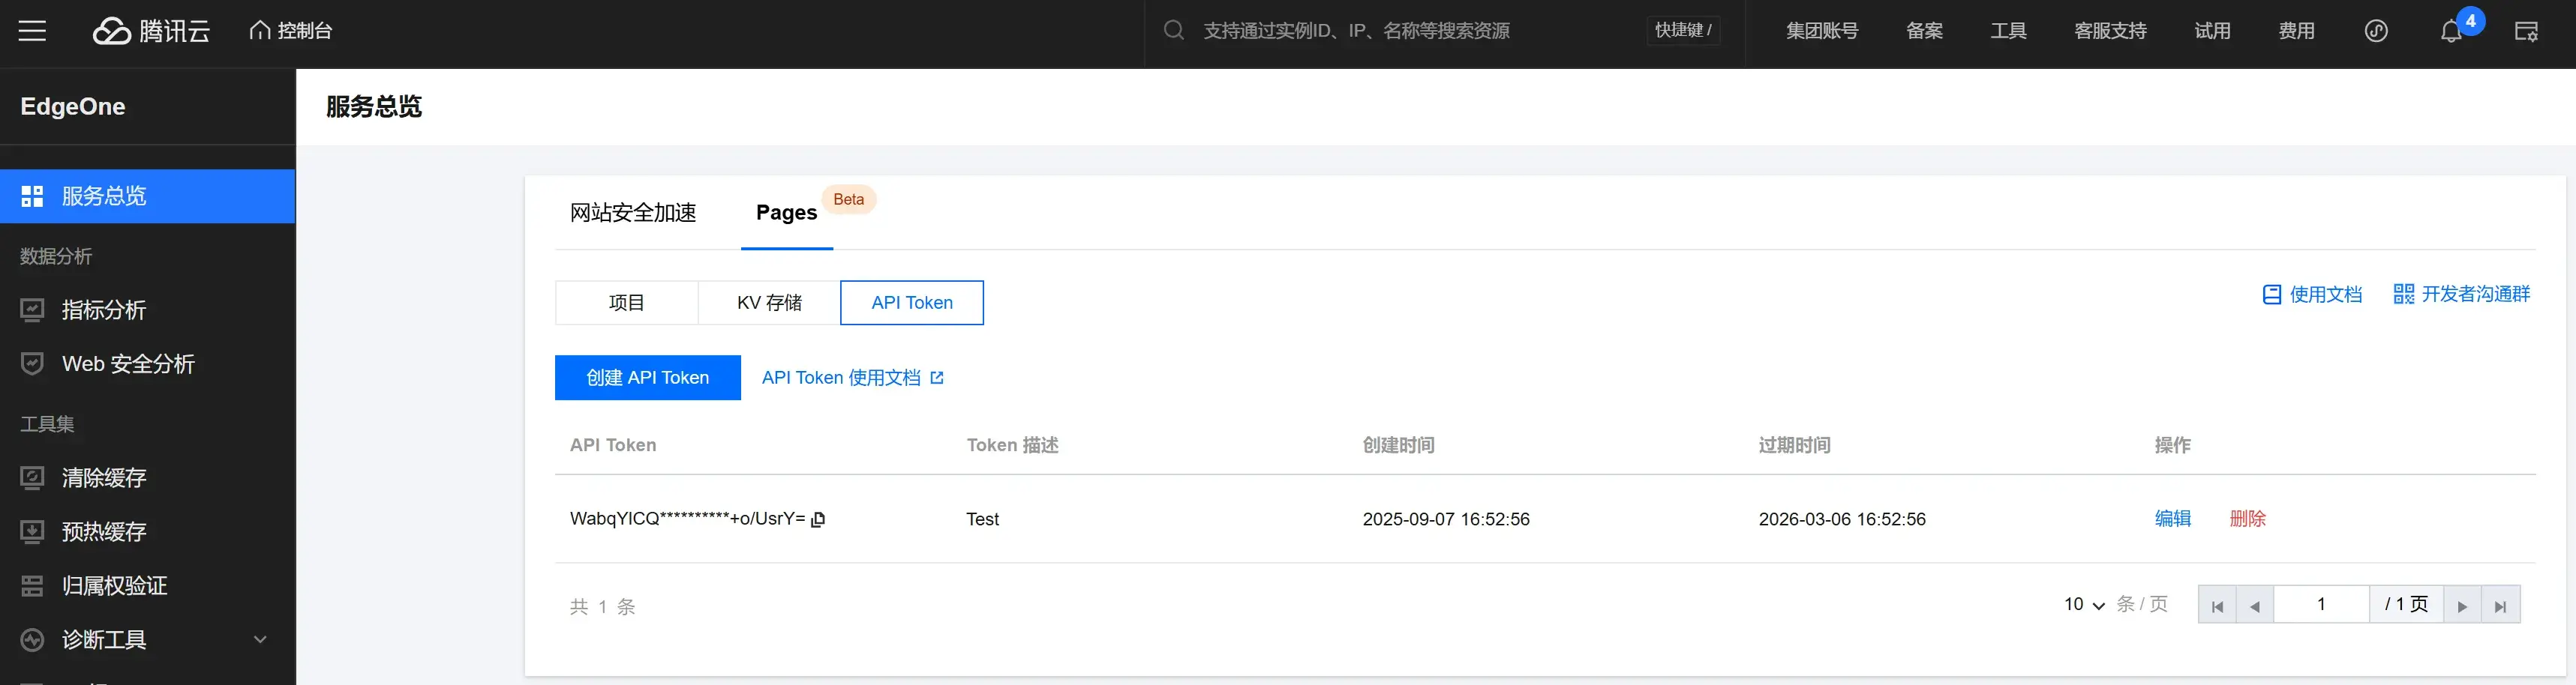Select the 项目 sub-tab
Viewport: 2576px width, 685px height.
point(627,303)
